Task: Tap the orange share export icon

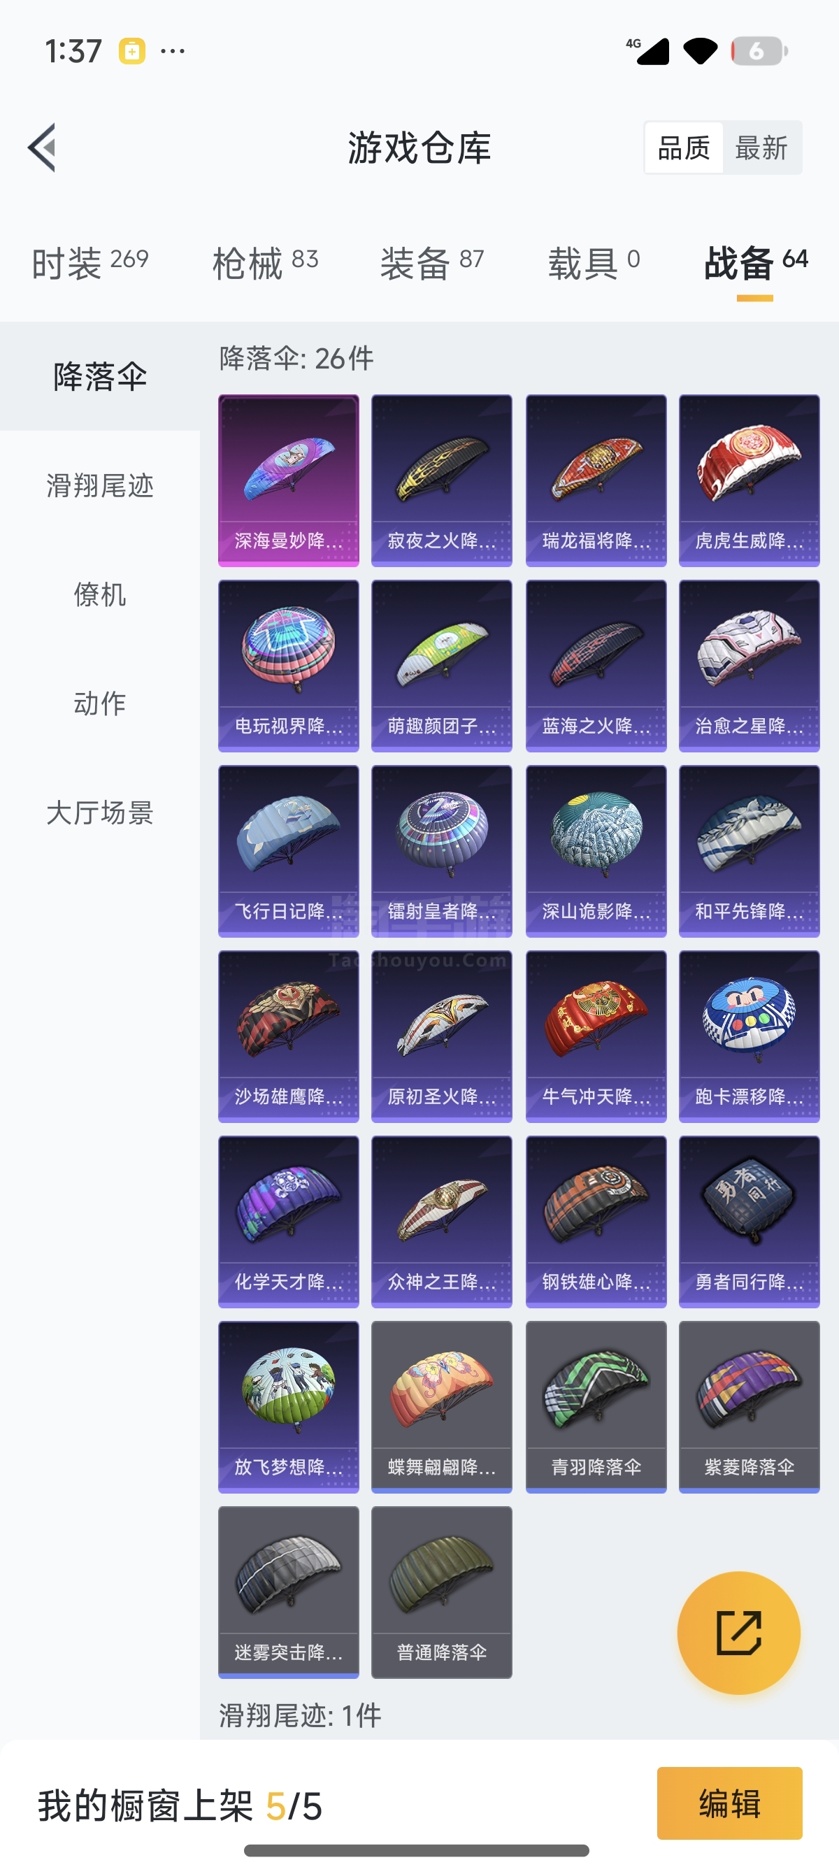Action: pos(738,1632)
